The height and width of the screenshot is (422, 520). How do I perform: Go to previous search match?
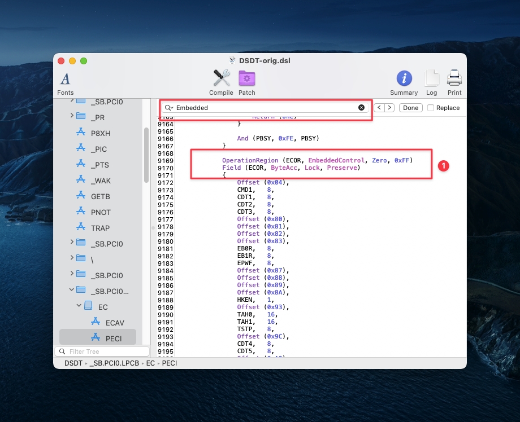click(x=379, y=108)
